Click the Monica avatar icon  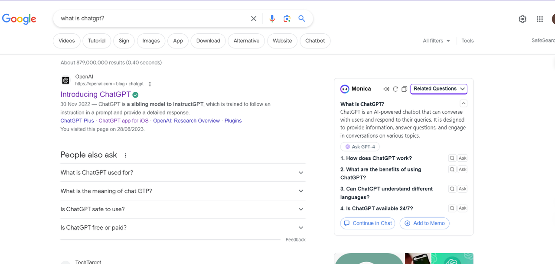pos(345,89)
